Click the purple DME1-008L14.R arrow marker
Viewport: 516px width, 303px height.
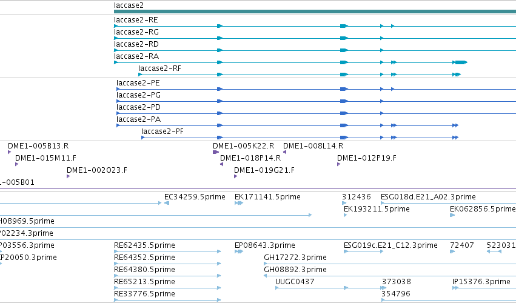tap(284, 152)
